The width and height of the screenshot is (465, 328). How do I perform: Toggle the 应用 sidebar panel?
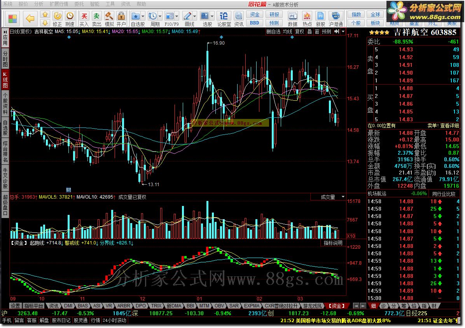[5, 38]
